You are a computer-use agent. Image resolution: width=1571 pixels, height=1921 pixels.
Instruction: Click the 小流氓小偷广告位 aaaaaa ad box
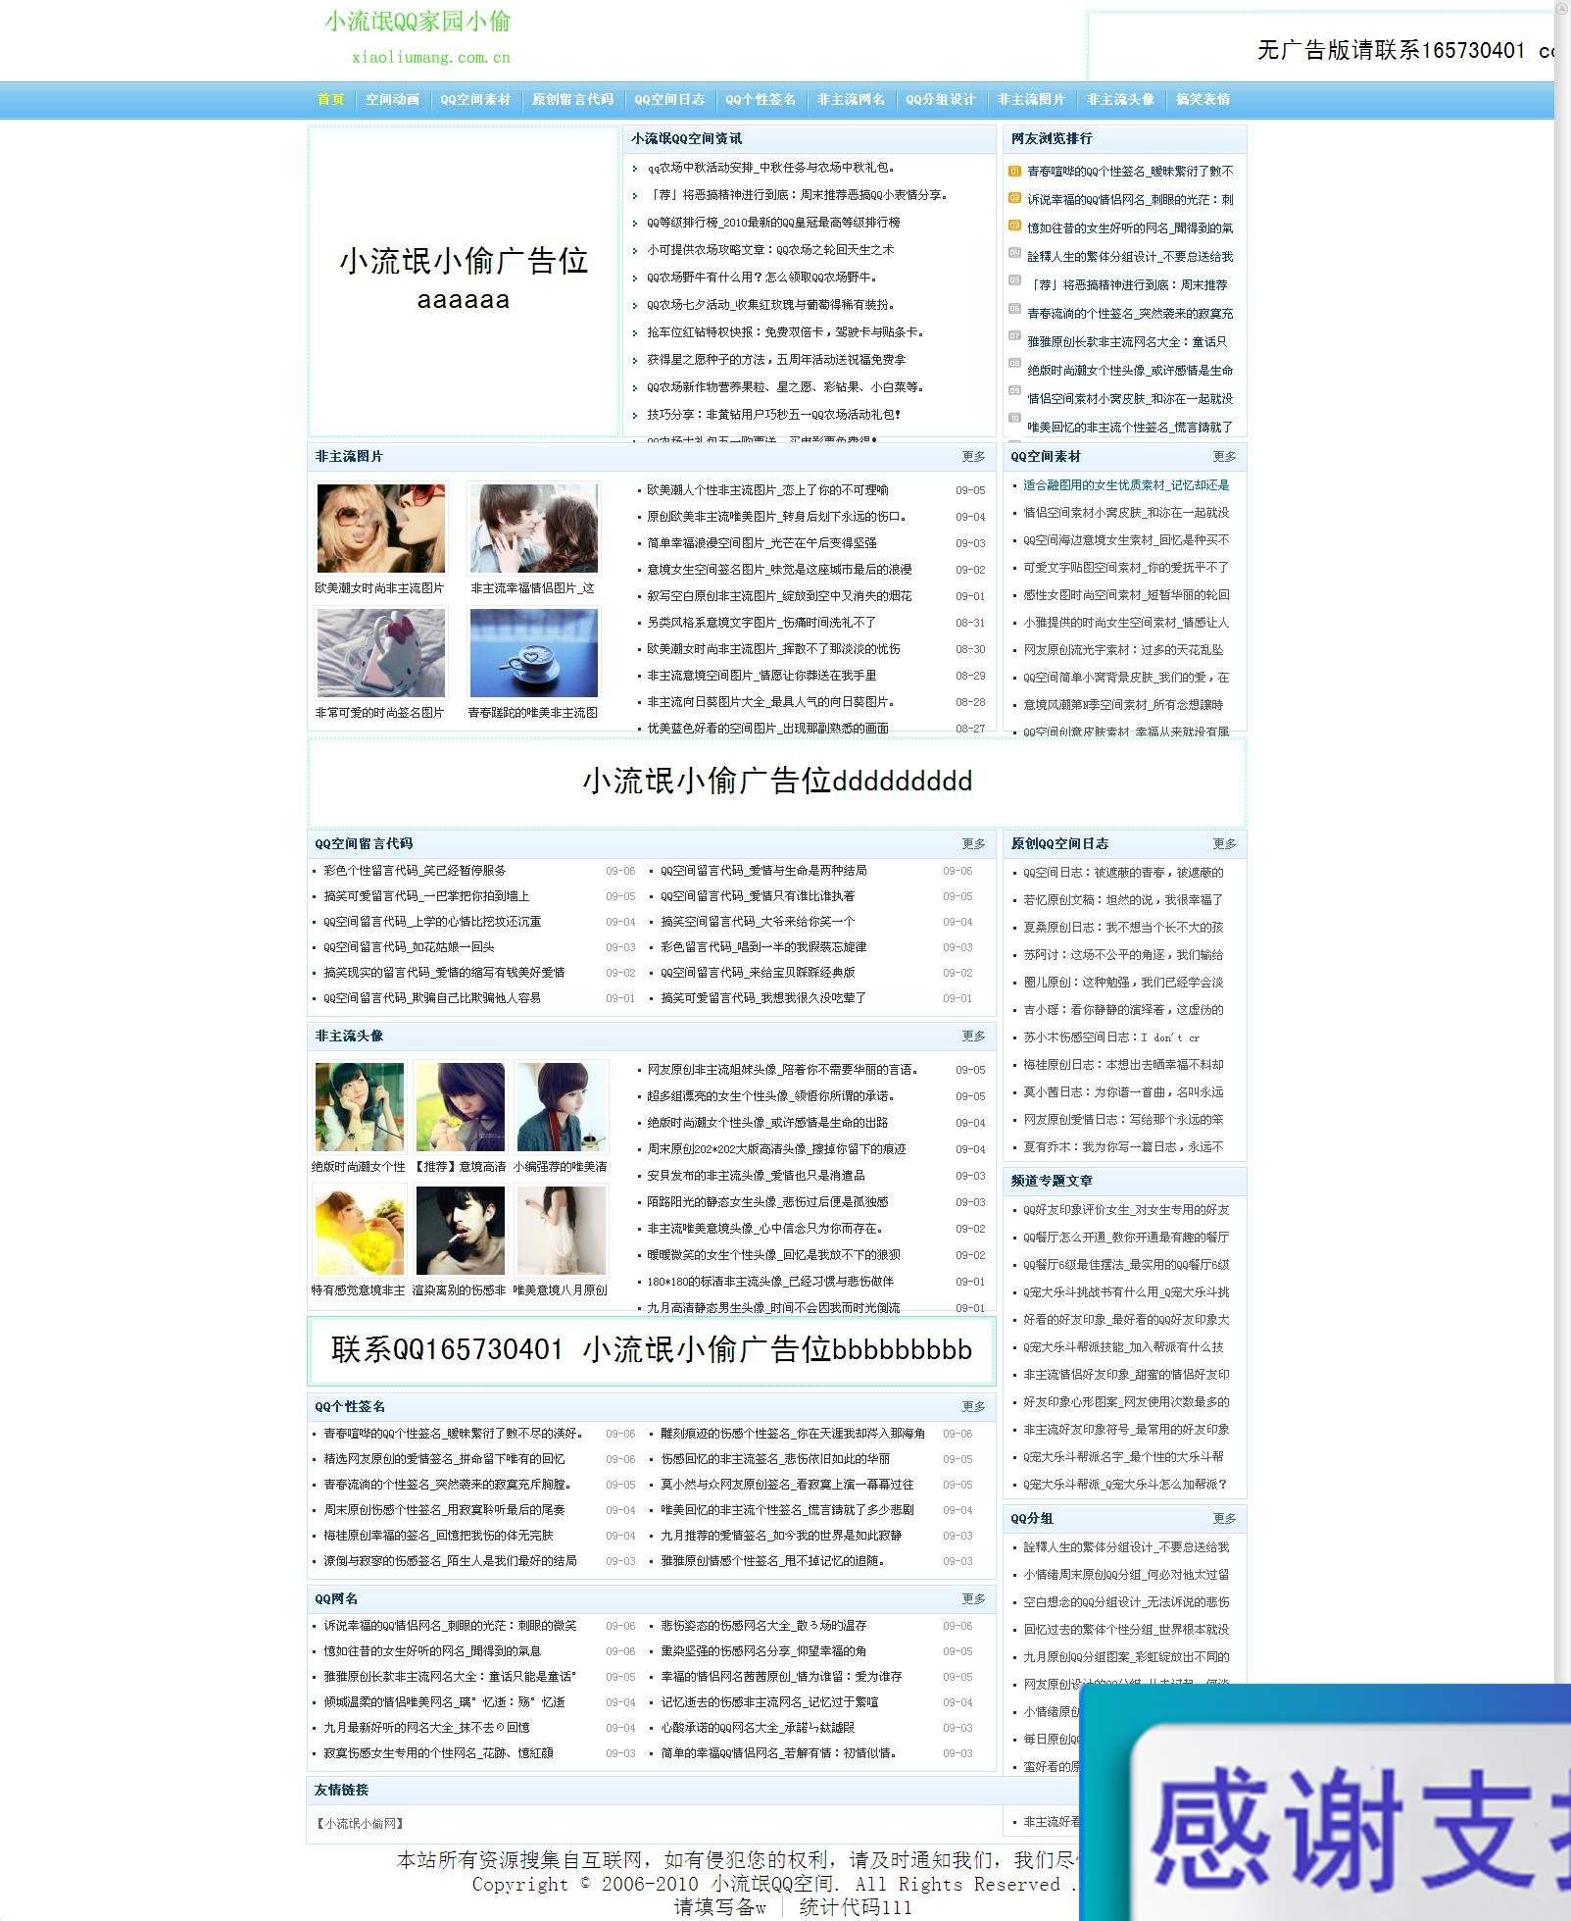464,280
